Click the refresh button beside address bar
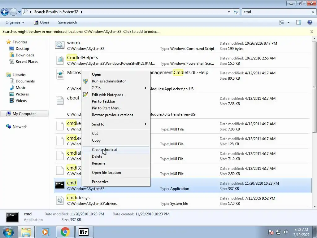317x238 pixels. click(236, 12)
